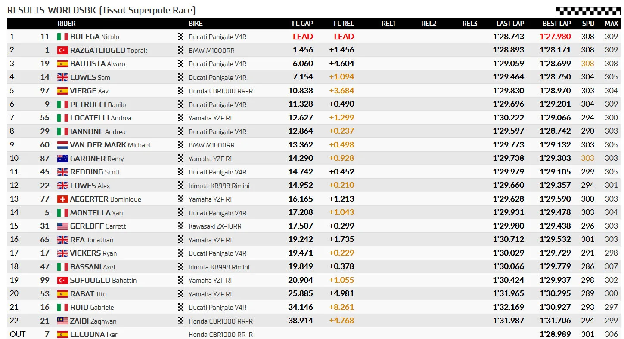Click Honda CBR1000 RR-R in Vierge's row
Image resolution: width=624 pixels, height=339 pixels.
(x=220, y=91)
